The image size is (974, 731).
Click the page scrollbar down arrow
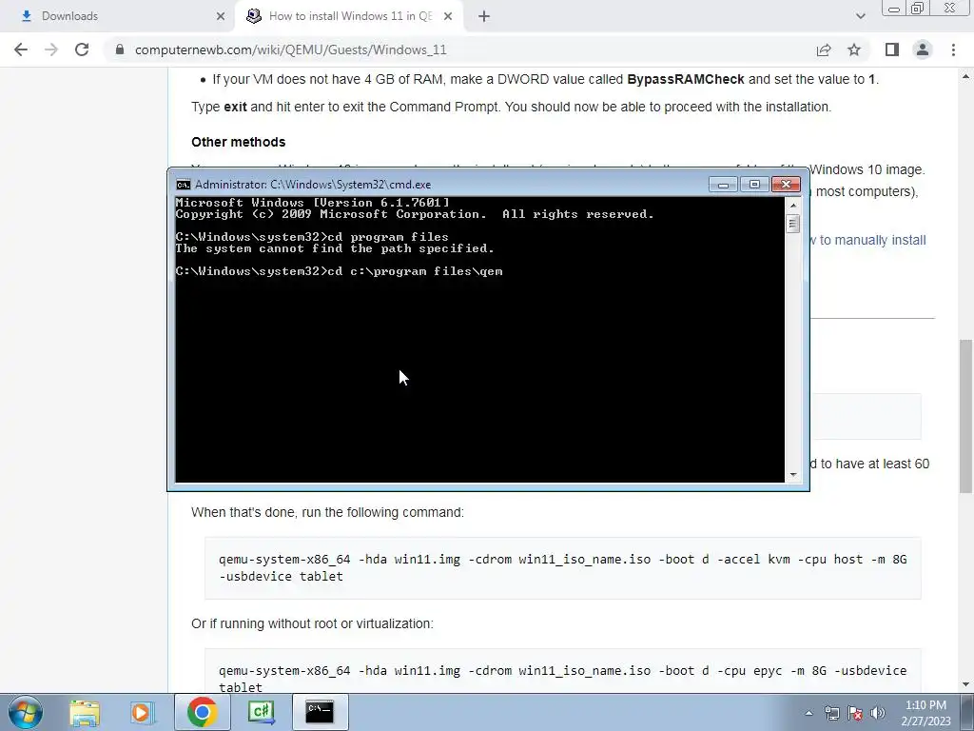[x=965, y=684]
